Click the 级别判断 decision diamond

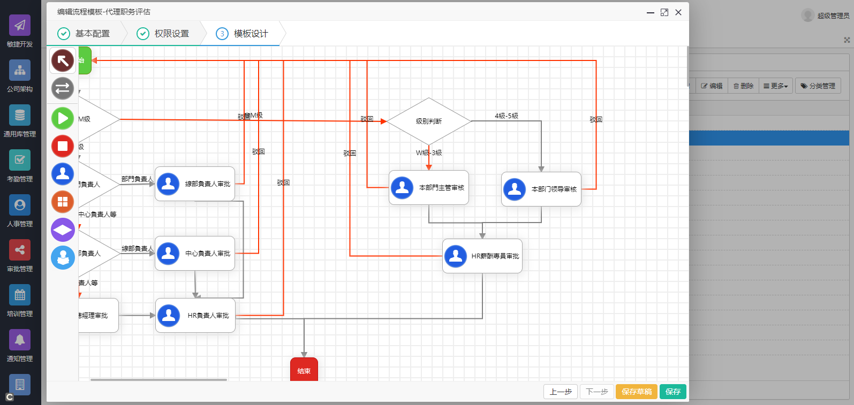pos(428,121)
